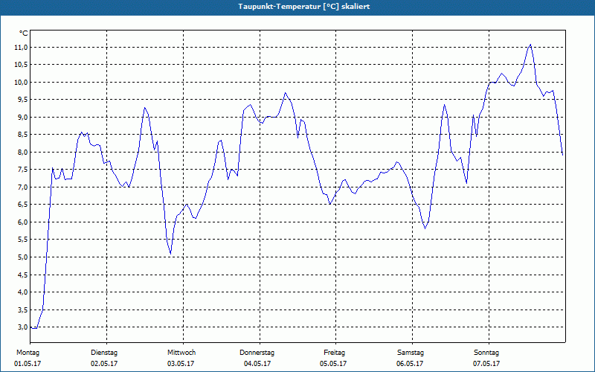Click the highest curve peak above 11,0 on Sonntag
Screen dimensions: 595x372
(x=530, y=45)
